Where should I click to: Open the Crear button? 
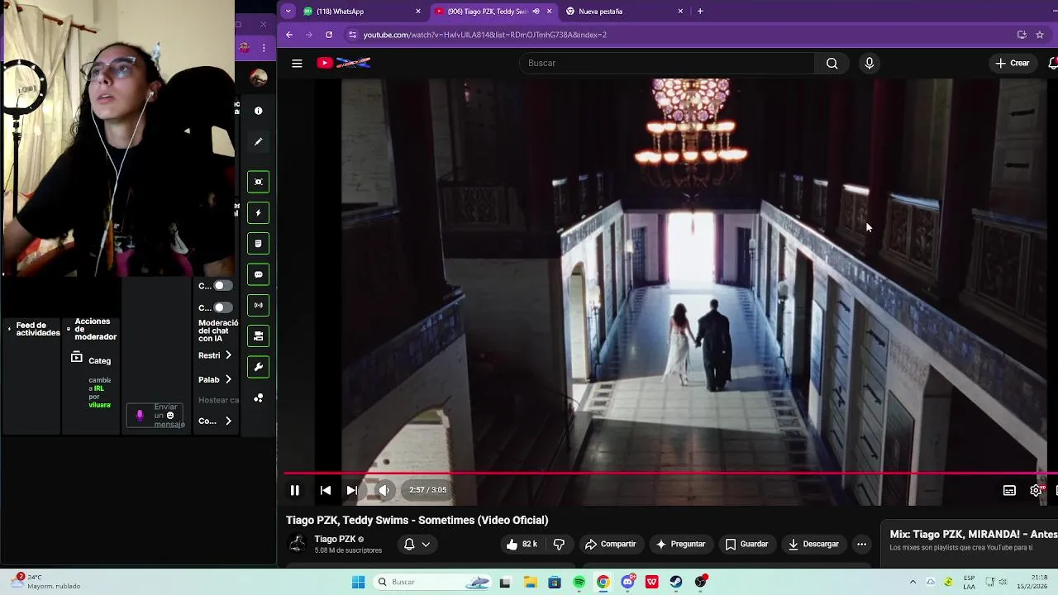click(x=1013, y=63)
